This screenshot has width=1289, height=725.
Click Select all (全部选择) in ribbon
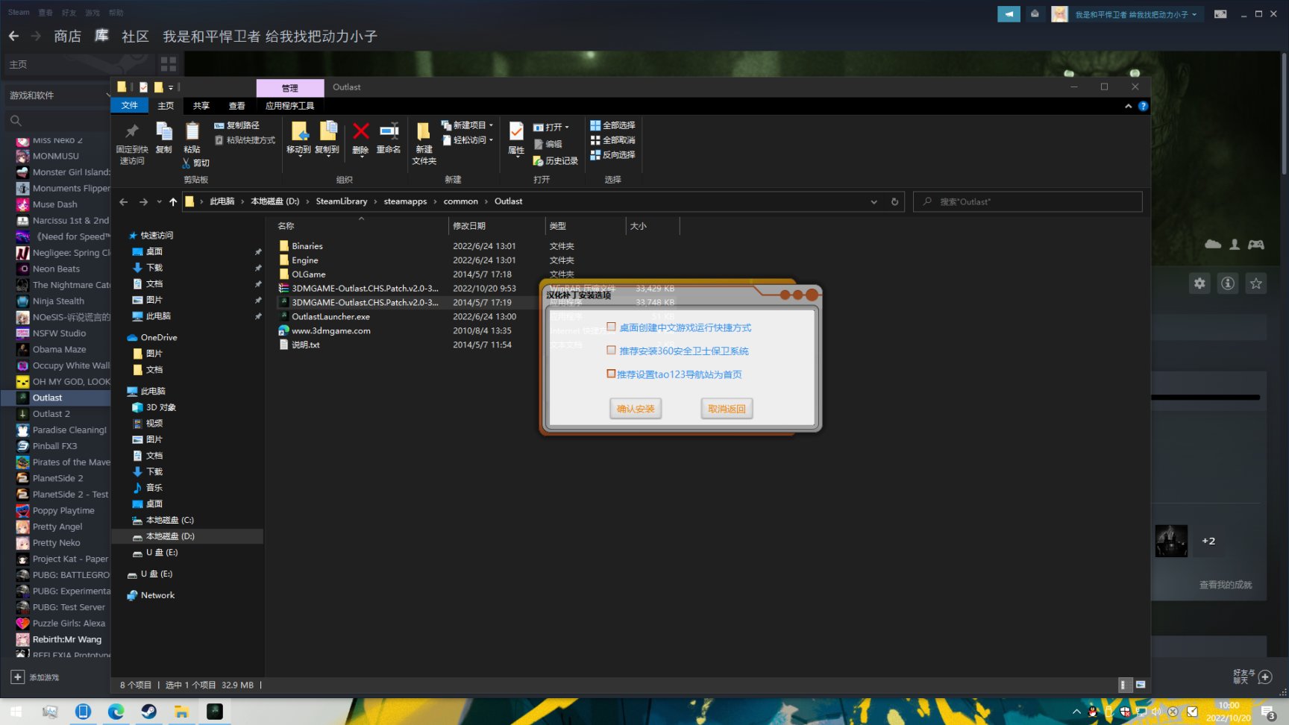pyautogui.click(x=612, y=125)
